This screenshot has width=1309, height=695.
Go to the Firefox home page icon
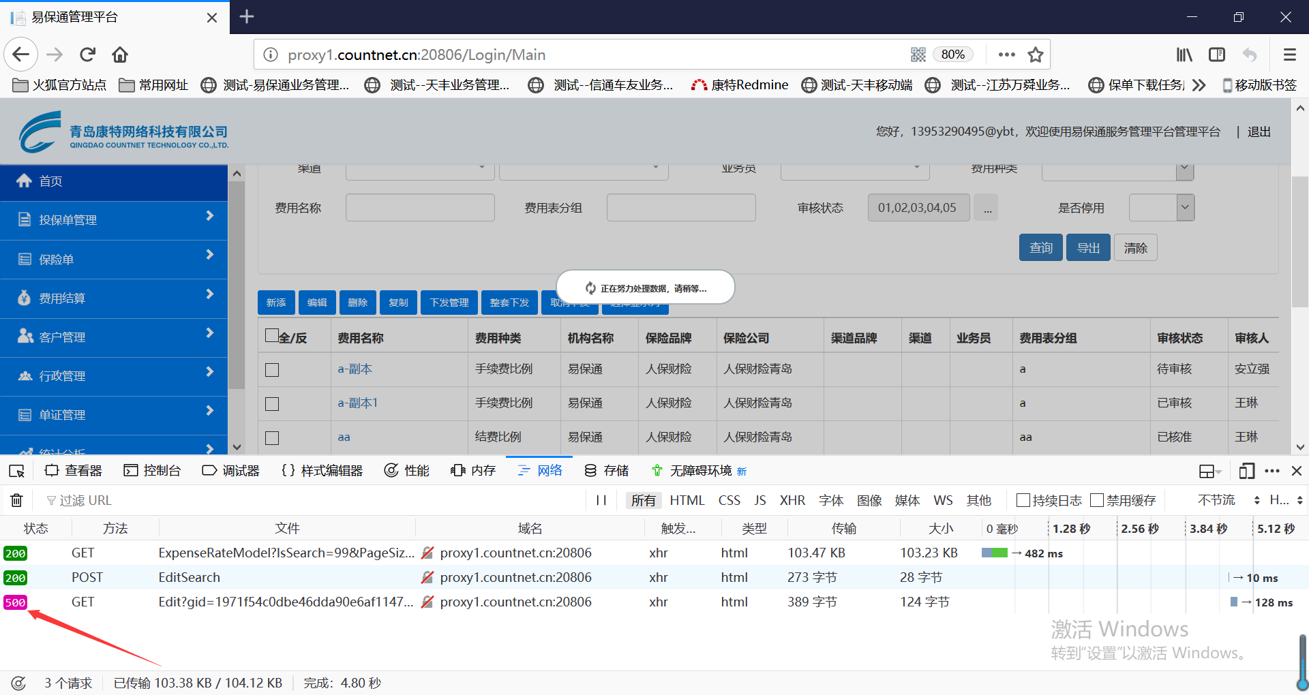(x=120, y=55)
